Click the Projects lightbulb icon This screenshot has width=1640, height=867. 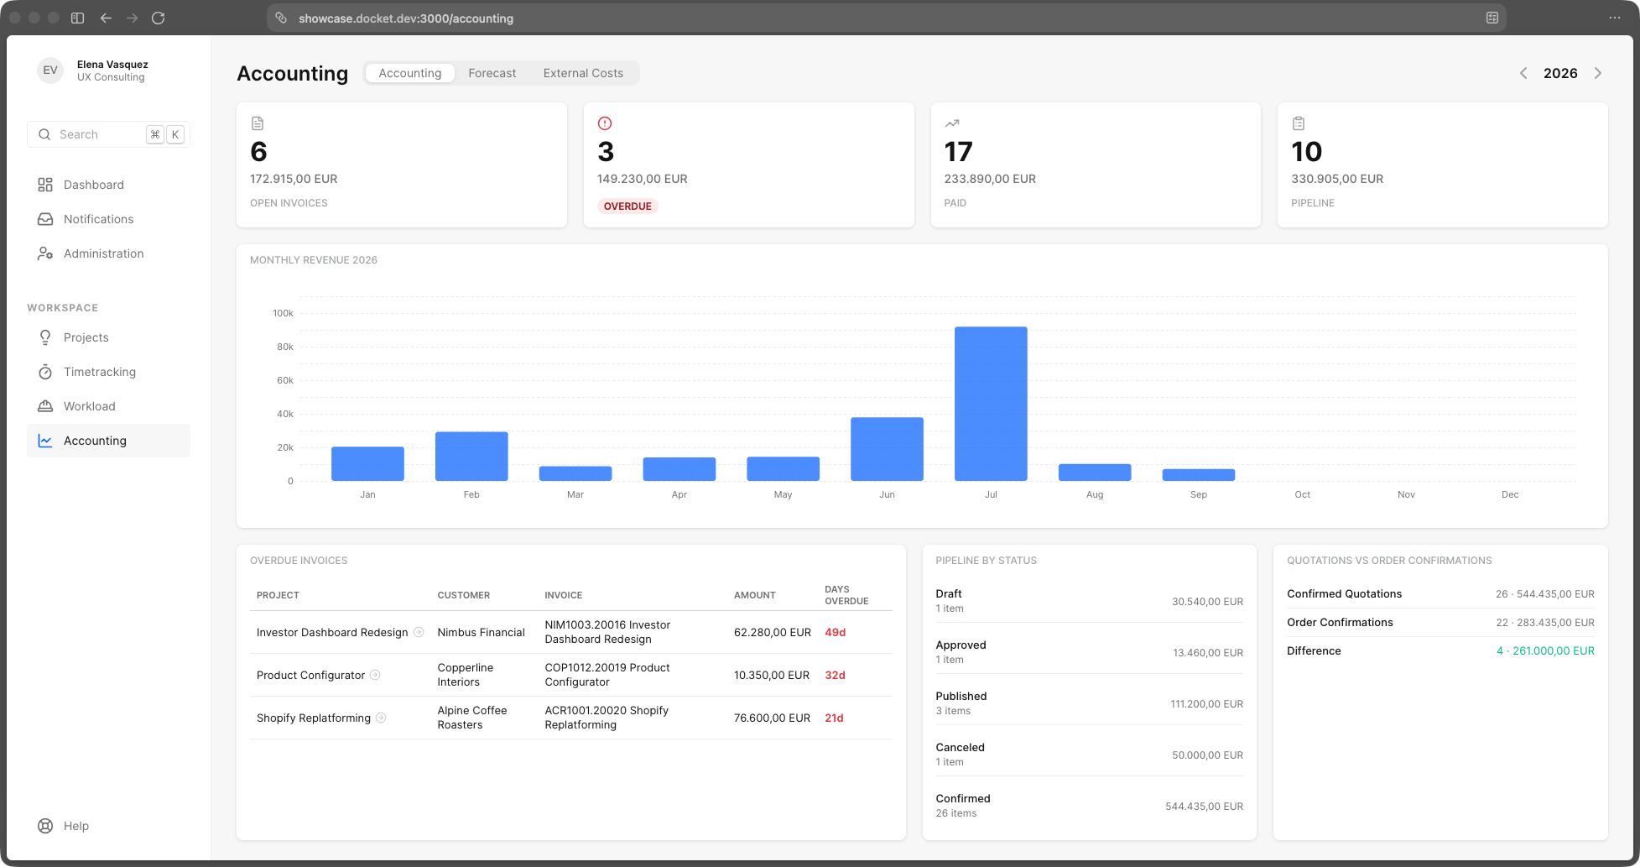[45, 337]
